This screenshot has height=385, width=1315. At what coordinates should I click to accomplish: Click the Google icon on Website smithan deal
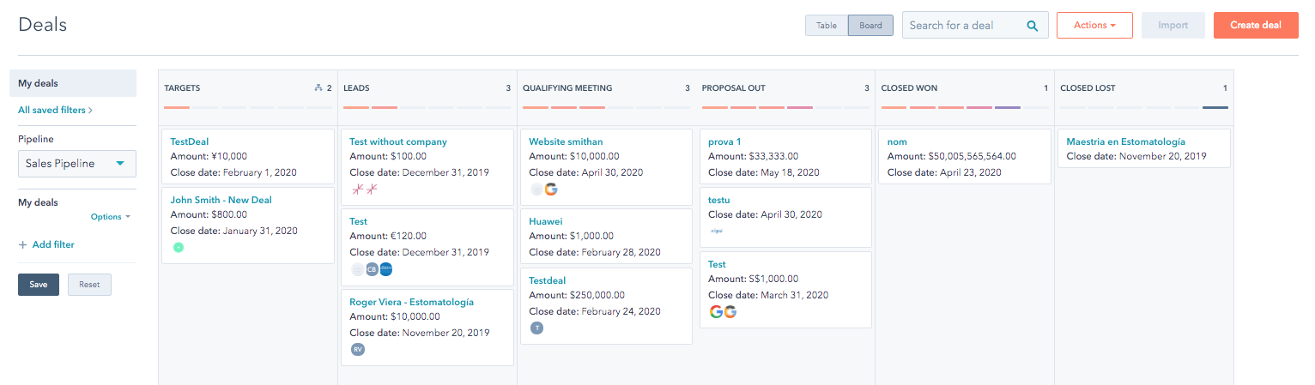point(550,189)
